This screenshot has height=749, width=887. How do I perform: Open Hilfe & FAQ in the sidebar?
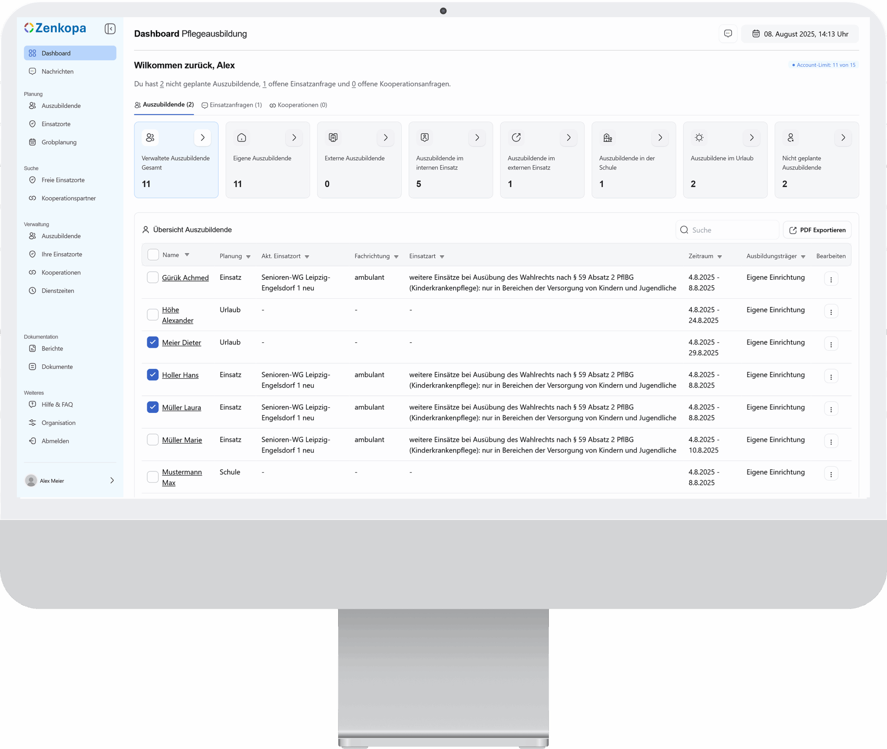[57, 405]
